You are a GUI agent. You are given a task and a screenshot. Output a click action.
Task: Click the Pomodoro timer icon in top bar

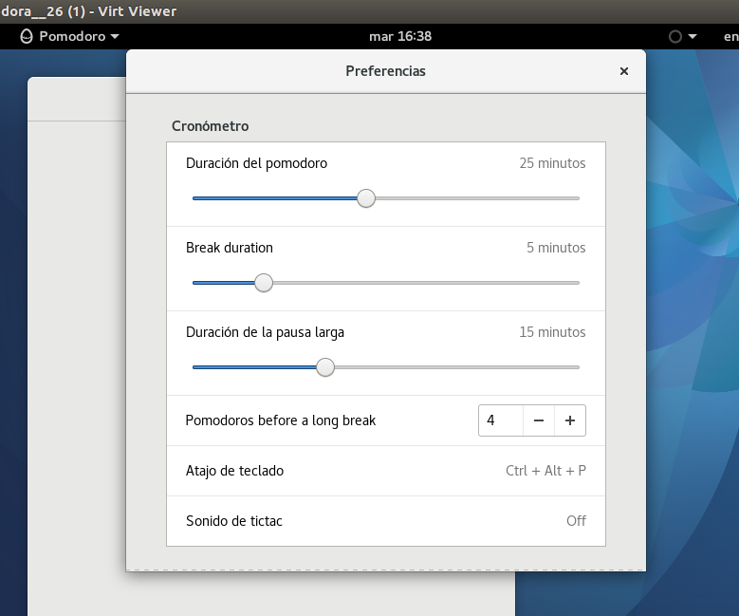click(27, 36)
